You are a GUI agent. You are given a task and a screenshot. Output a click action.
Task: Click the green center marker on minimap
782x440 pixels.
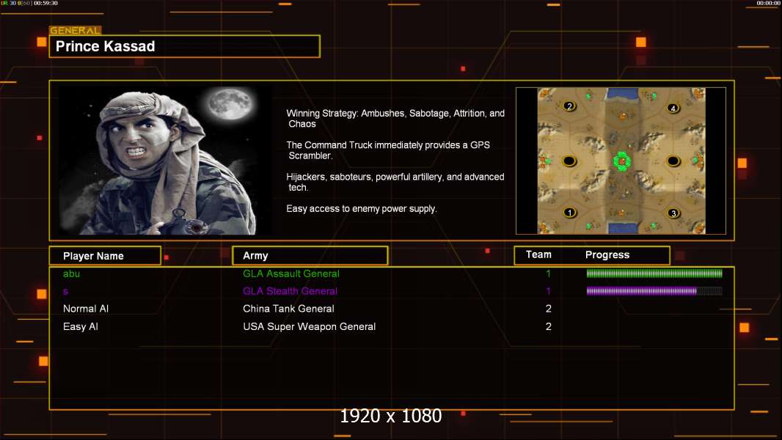coord(622,161)
